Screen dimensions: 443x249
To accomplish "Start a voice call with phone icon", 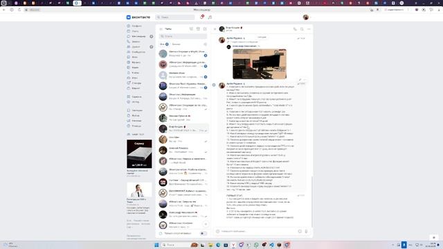I will click(x=295, y=29).
